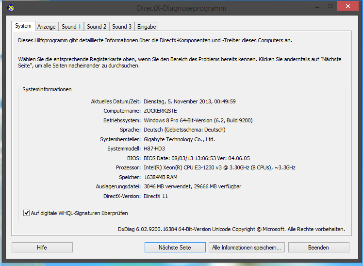Click the Systeminformationen group label
This screenshot has height=266, width=363.
(x=47, y=89)
